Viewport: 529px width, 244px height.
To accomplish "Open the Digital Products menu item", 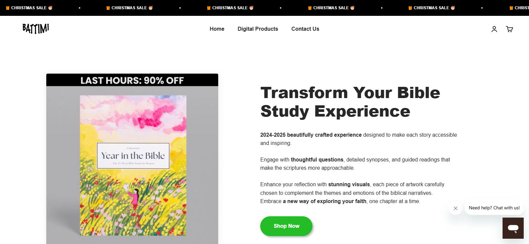I will 258,29.
